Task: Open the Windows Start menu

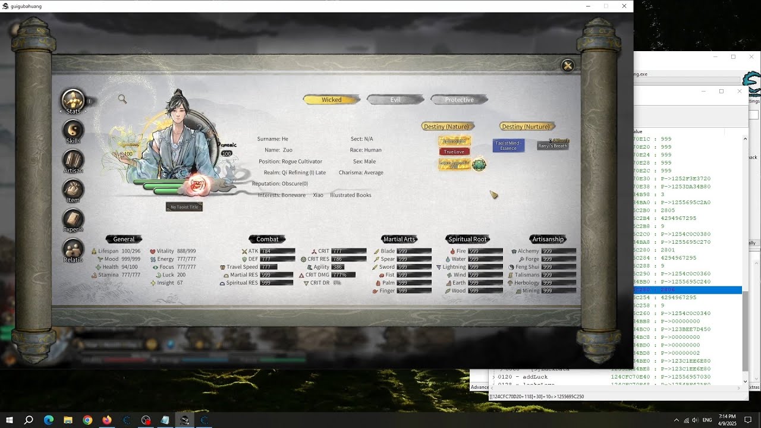Action: [10, 420]
